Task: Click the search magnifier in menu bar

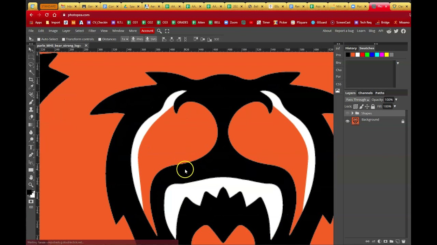Action: click(159, 31)
